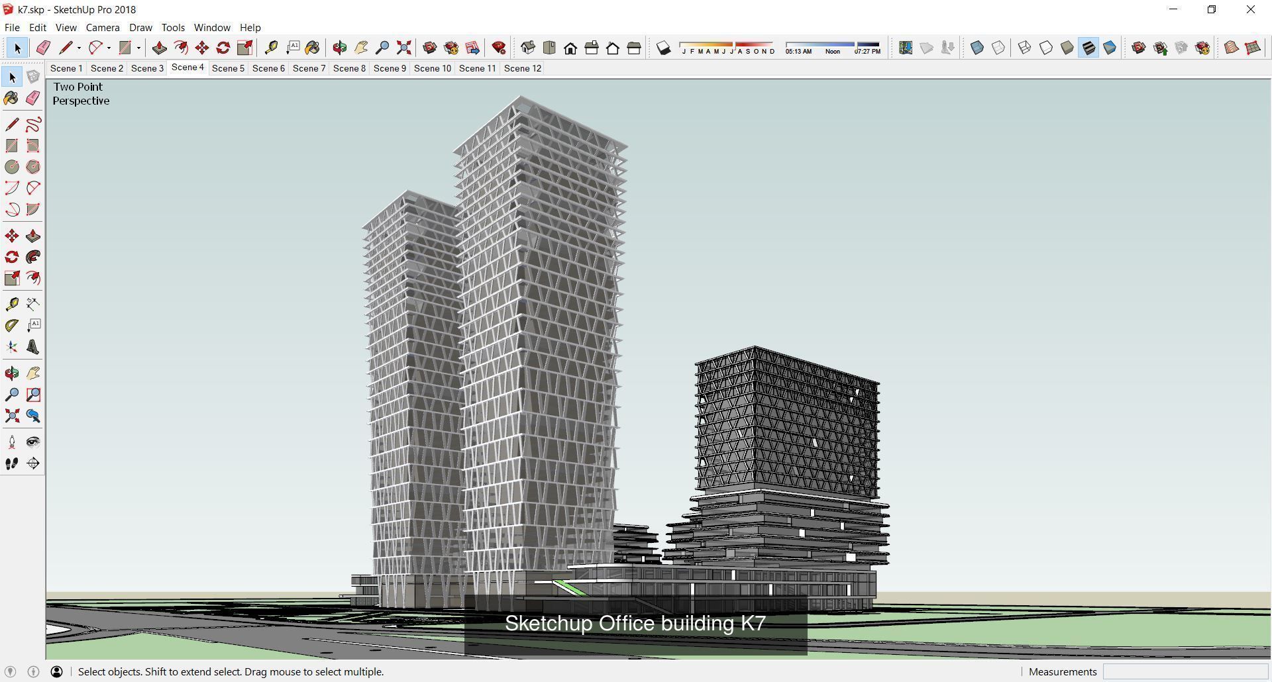Go back with the Previous view tool

pos(33,416)
